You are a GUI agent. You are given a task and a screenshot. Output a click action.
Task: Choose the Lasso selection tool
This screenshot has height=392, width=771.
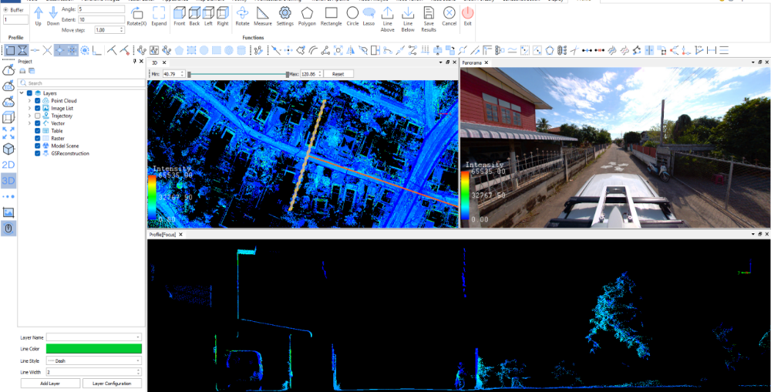click(x=369, y=16)
